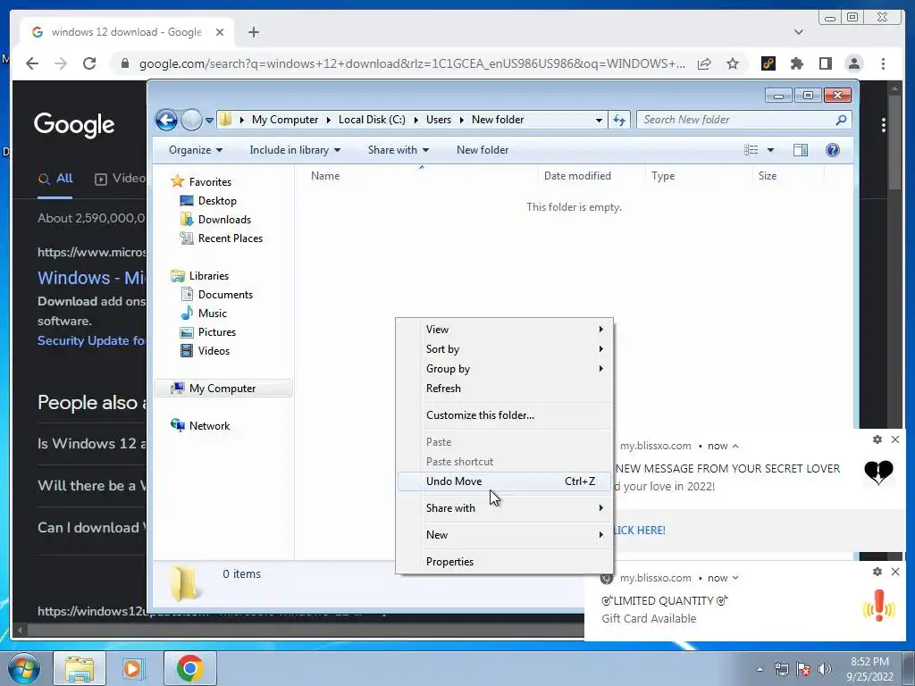Click the New folder toolbar button
This screenshot has width=915, height=686.
(x=483, y=150)
